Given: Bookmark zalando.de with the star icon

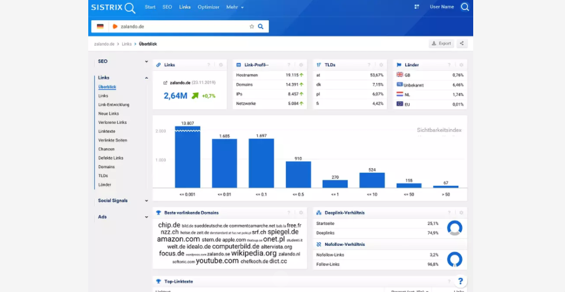Looking at the screenshot, I should coord(252,27).
